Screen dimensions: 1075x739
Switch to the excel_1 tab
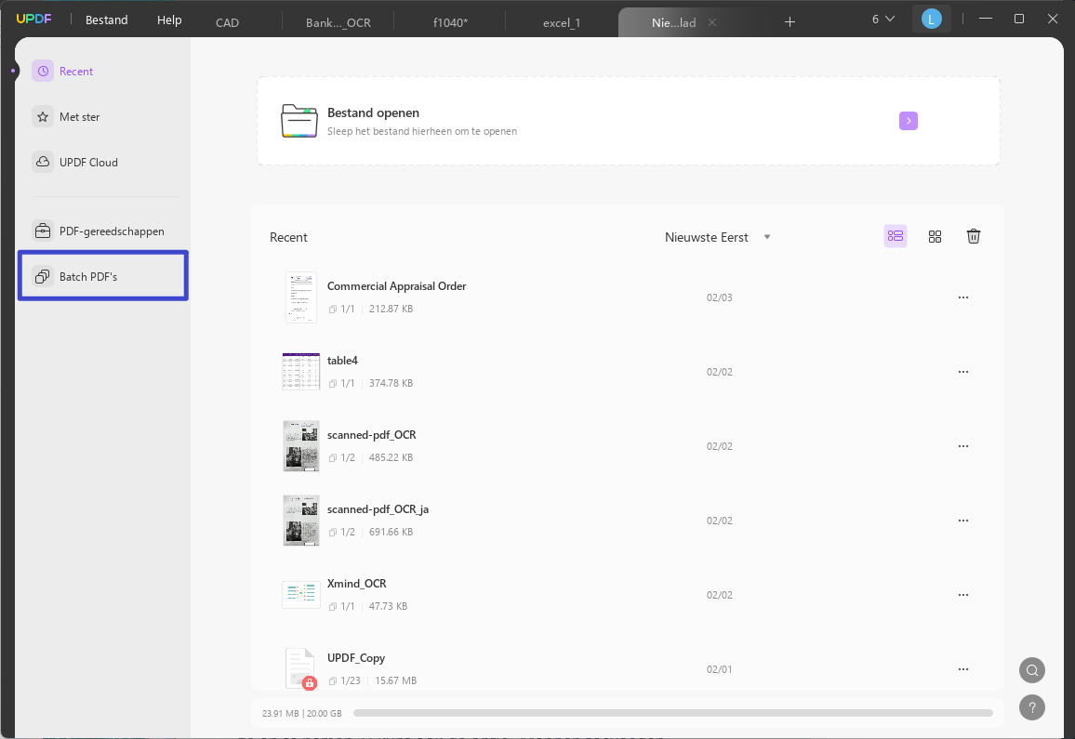point(562,22)
